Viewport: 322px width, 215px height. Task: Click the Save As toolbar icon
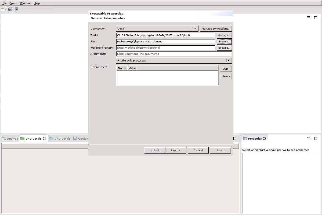17,9
